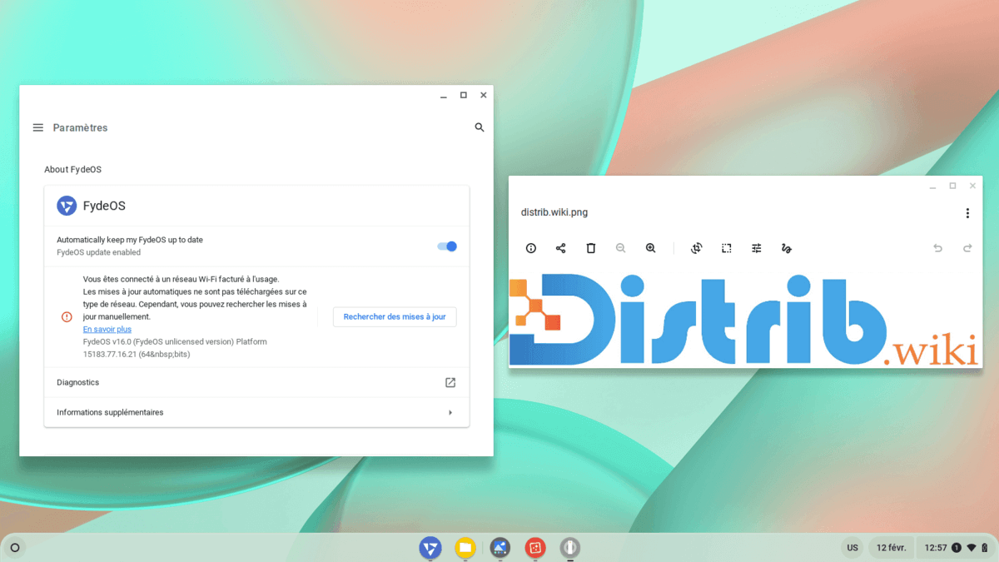Open the Diagnostics row
Viewport: 999px width, 562px height.
pyautogui.click(x=256, y=383)
